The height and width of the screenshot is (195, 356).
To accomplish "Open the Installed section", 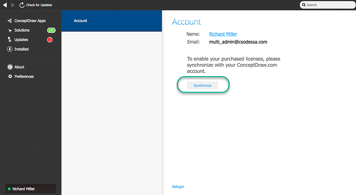I will 21,49.
